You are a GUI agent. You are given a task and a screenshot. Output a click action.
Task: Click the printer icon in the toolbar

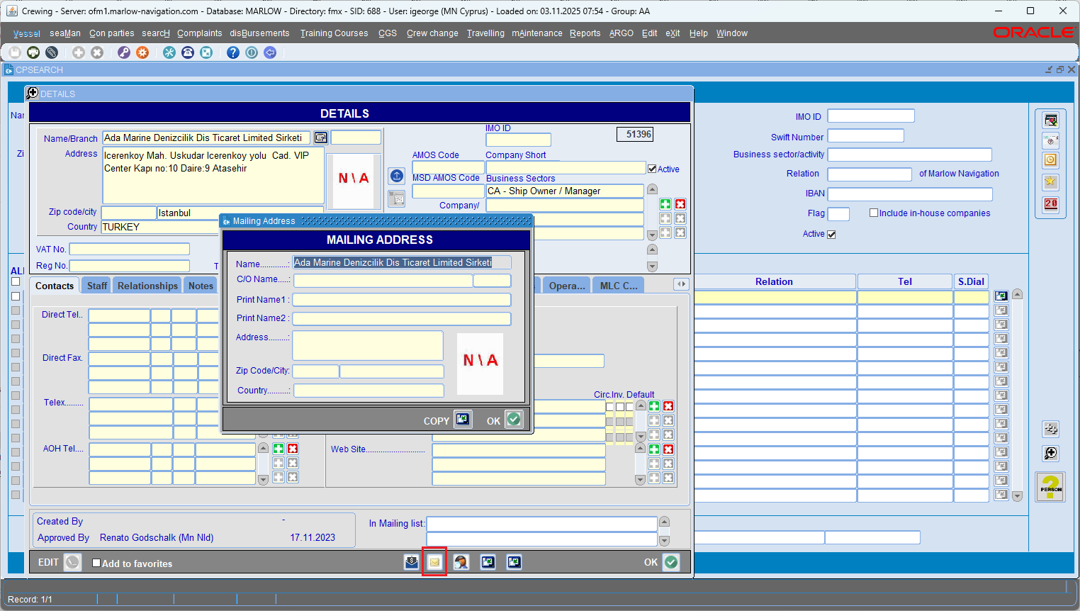pyautogui.click(x=33, y=52)
